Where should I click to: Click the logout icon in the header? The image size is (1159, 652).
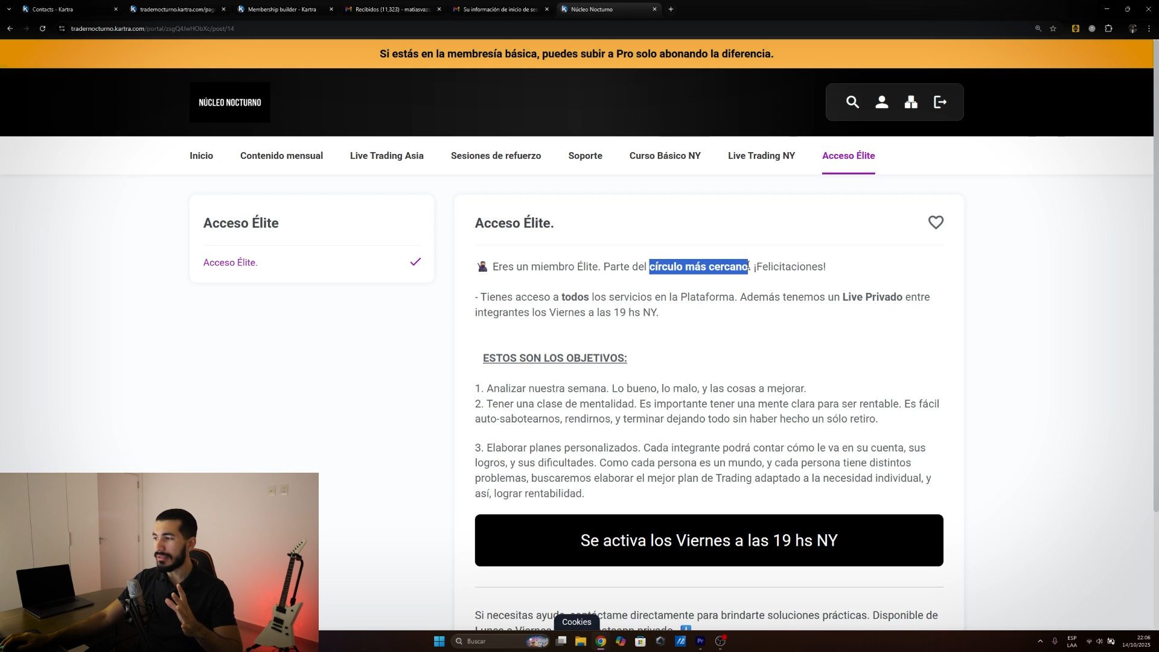coord(940,102)
